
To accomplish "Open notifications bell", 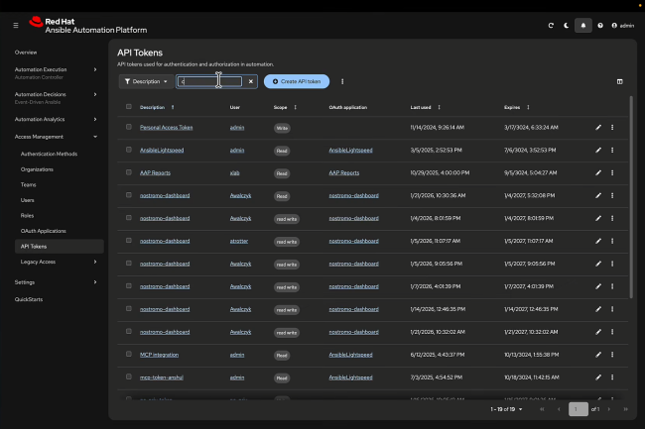I will click(582, 26).
